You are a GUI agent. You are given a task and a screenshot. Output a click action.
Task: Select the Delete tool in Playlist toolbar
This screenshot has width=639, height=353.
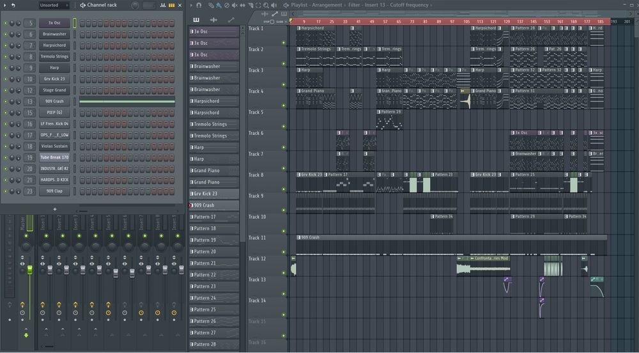227,5
